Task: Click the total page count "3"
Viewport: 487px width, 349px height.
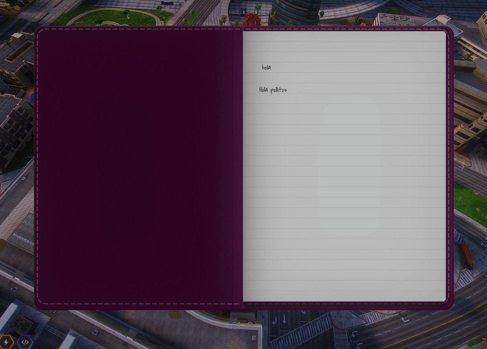Action: tap(256, 13)
